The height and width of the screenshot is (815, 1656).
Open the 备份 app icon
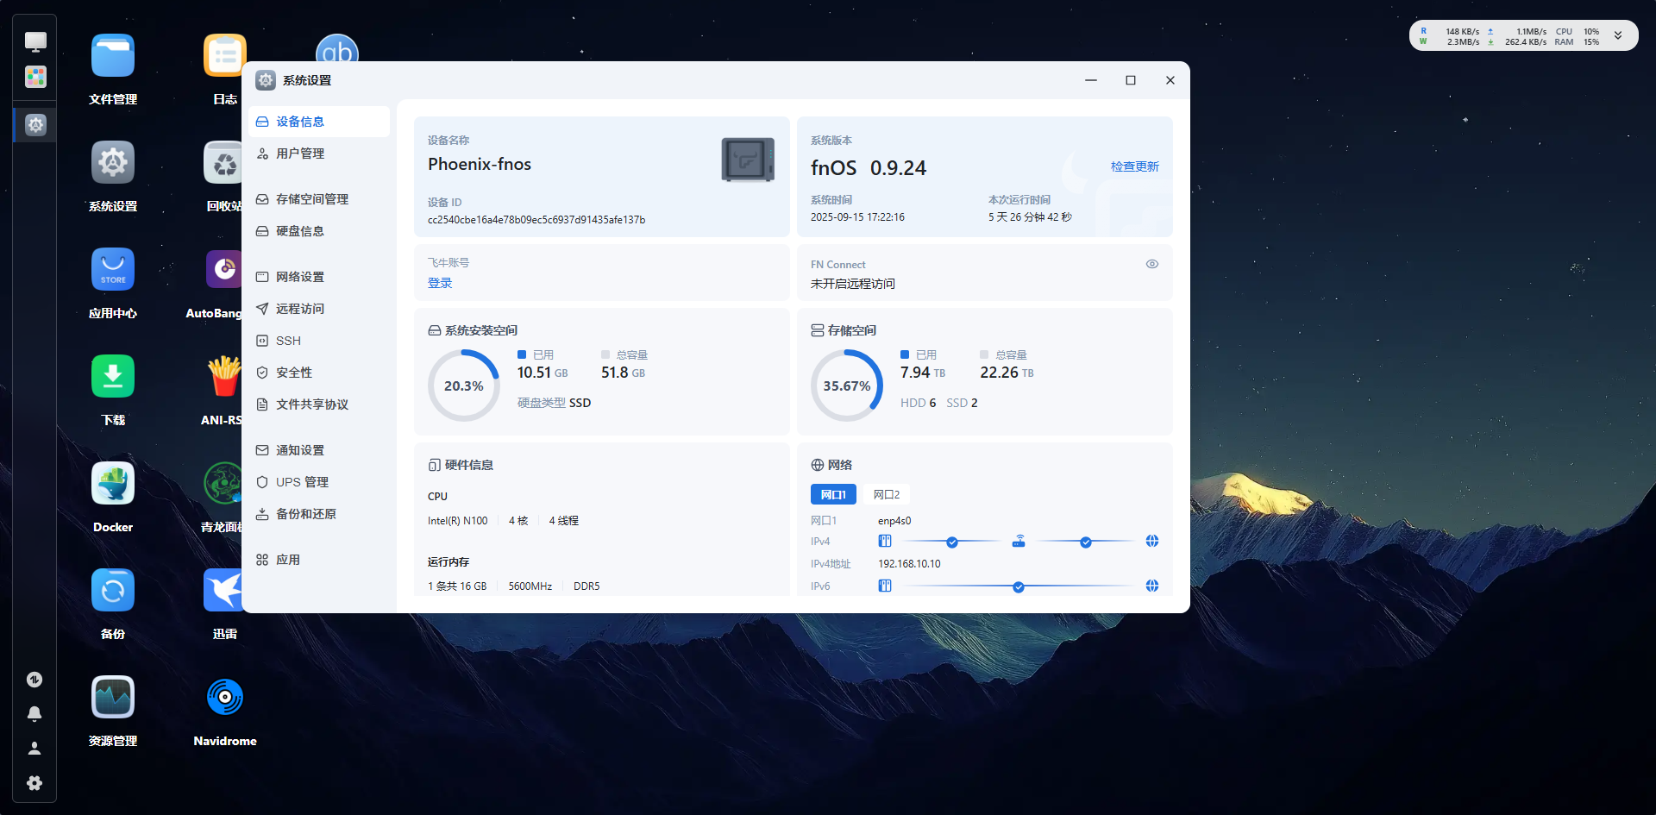pyautogui.click(x=113, y=591)
